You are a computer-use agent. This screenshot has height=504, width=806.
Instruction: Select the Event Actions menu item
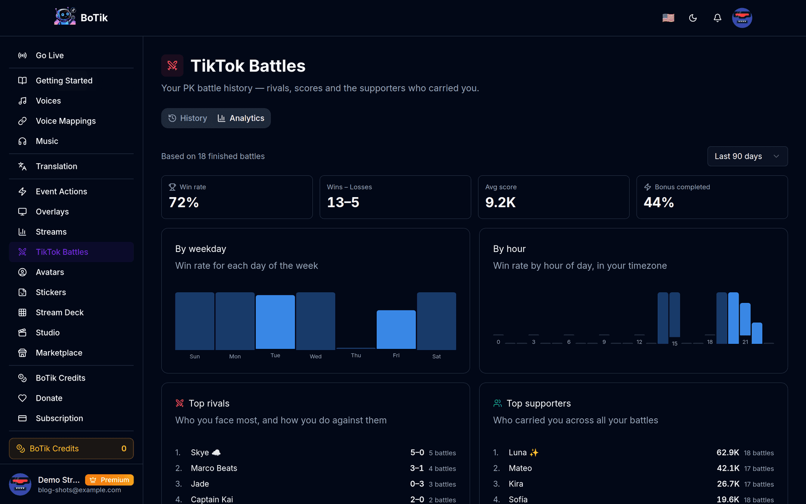click(72, 192)
